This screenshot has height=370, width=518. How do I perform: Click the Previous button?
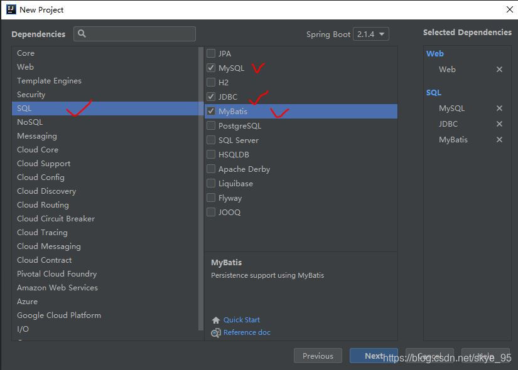(318, 356)
